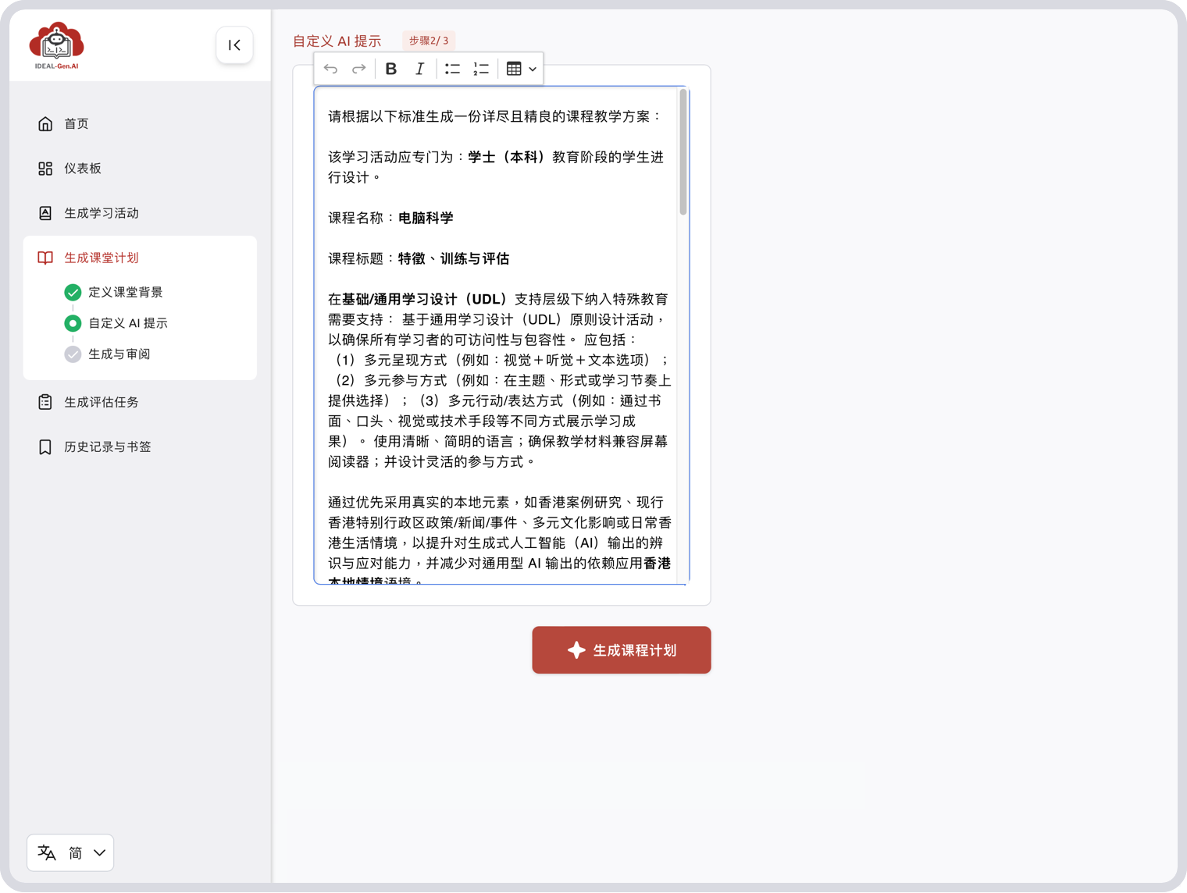Click the grey check beside 生成与审阅
The height and width of the screenshot is (893, 1187).
(x=73, y=354)
